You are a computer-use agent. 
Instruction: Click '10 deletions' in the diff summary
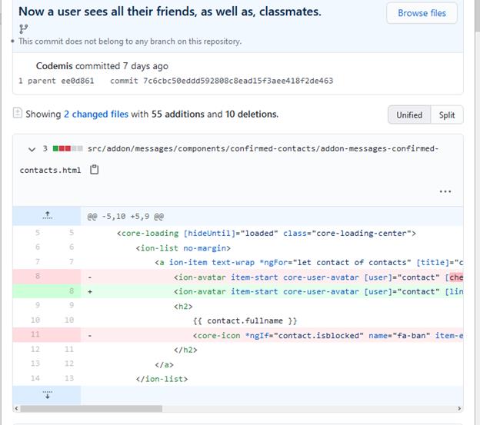point(252,114)
